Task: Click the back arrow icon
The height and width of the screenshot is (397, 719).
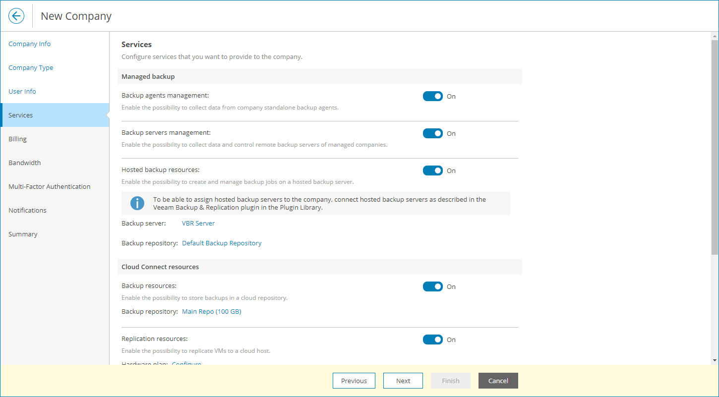Action: coord(16,16)
